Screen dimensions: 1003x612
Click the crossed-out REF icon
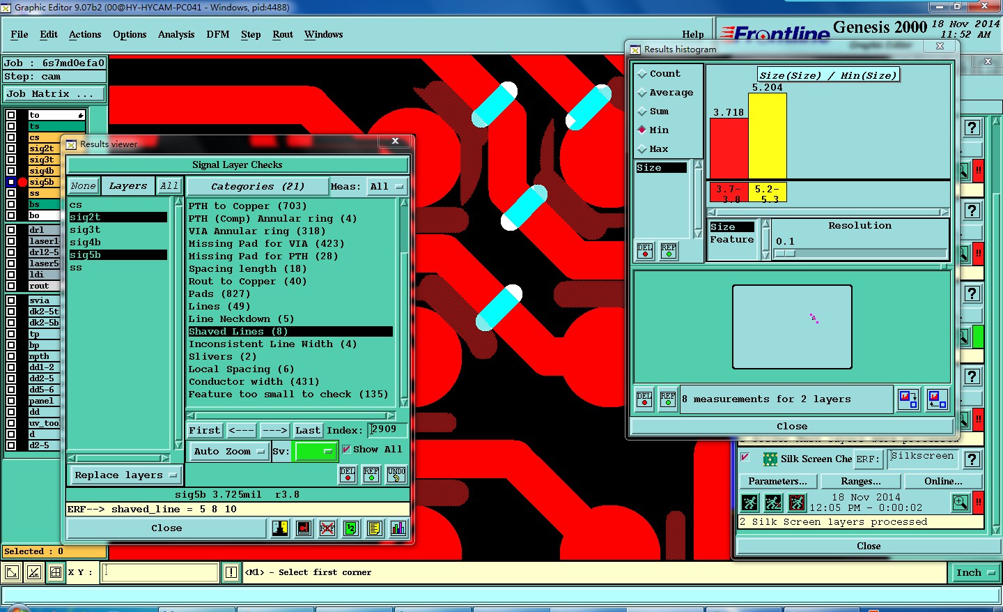point(327,528)
